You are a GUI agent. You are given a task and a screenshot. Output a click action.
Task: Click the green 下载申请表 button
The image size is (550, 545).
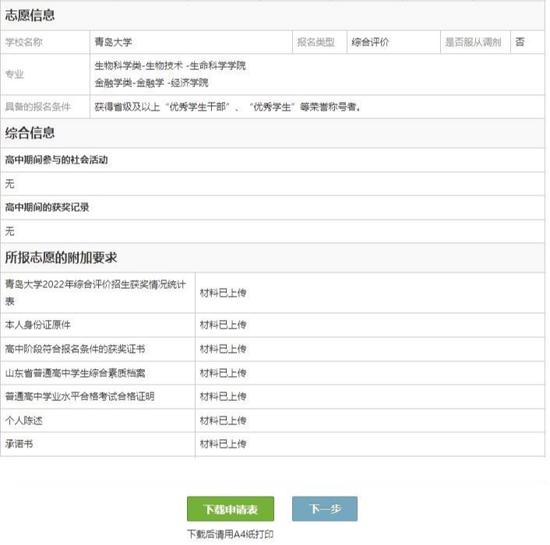pyautogui.click(x=231, y=509)
